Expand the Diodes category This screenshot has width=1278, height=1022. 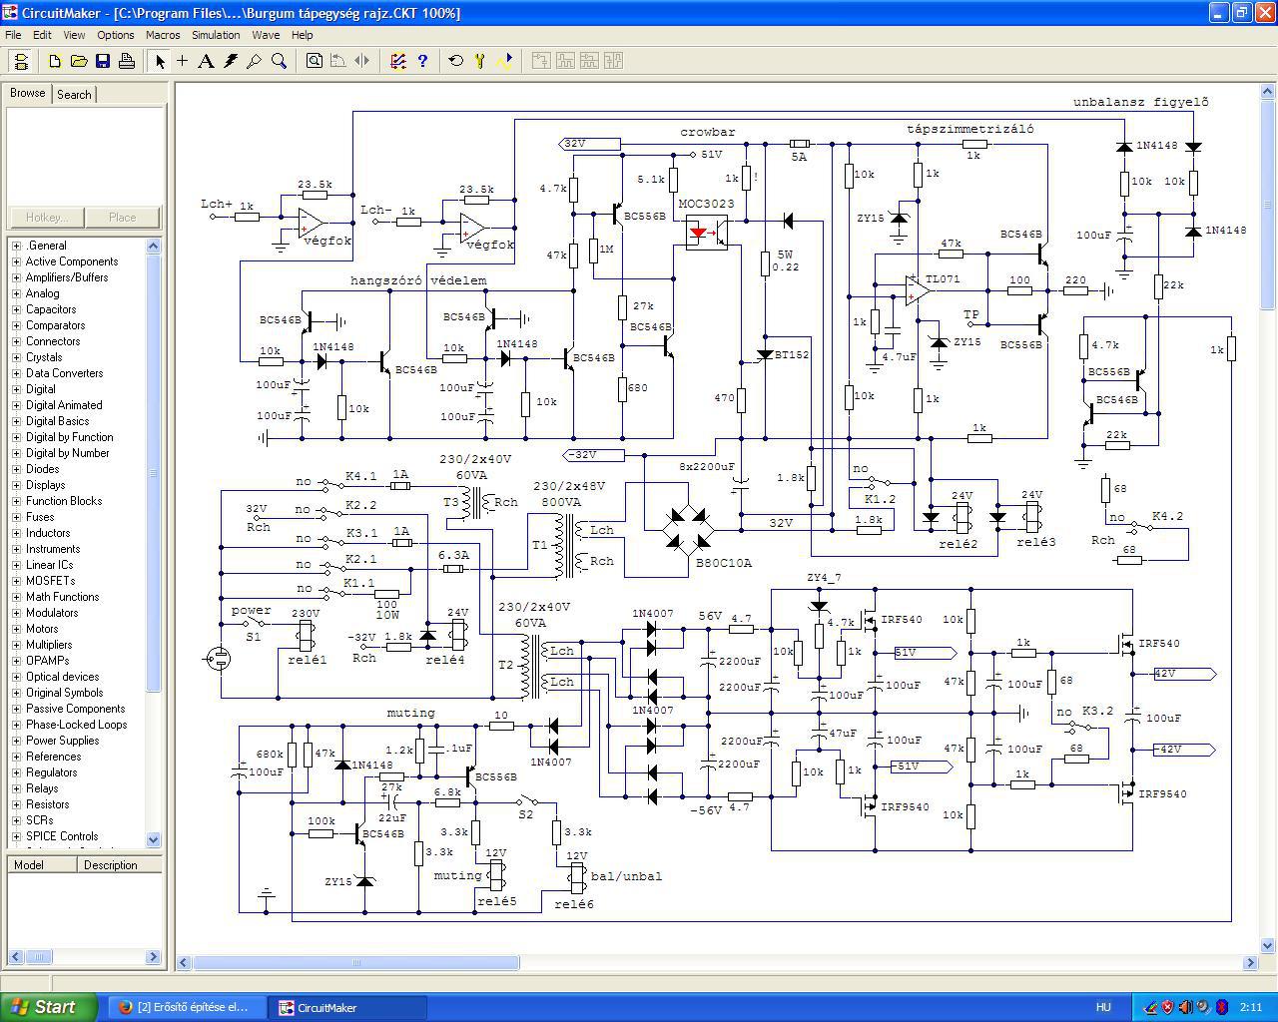pos(16,469)
